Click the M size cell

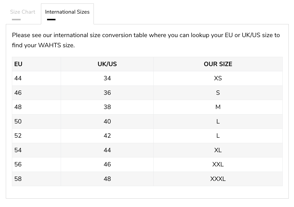tap(218, 107)
